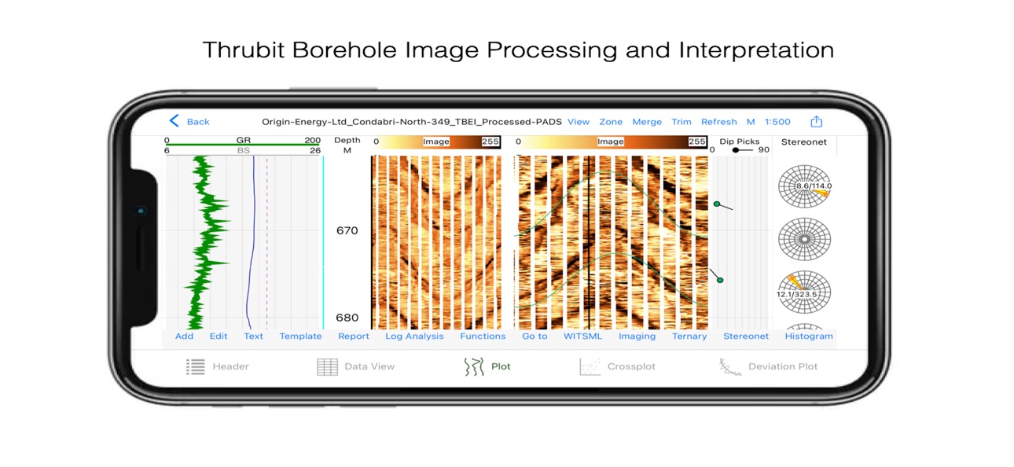Click Text in the lower toolbar
The width and height of the screenshot is (1014, 467).
pos(254,336)
